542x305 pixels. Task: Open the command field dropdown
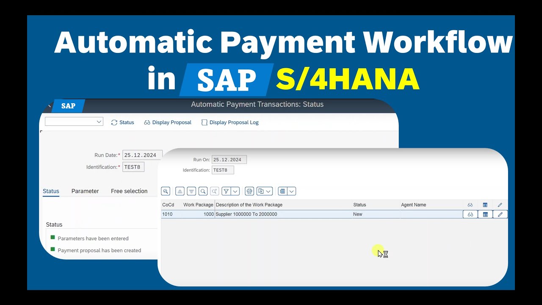coord(99,122)
